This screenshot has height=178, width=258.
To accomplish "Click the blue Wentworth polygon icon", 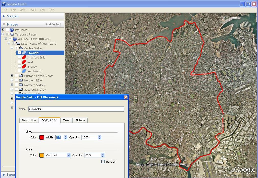I will (24, 71).
